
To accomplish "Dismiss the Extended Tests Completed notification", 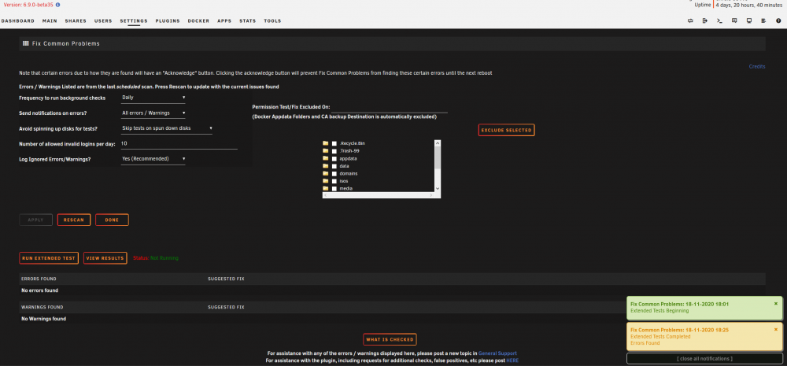I will point(775,330).
